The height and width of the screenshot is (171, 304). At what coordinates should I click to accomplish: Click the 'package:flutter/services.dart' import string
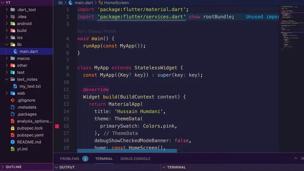[142, 17]
